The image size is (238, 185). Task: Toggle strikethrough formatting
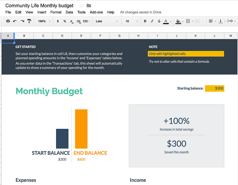tap(159, 21)
